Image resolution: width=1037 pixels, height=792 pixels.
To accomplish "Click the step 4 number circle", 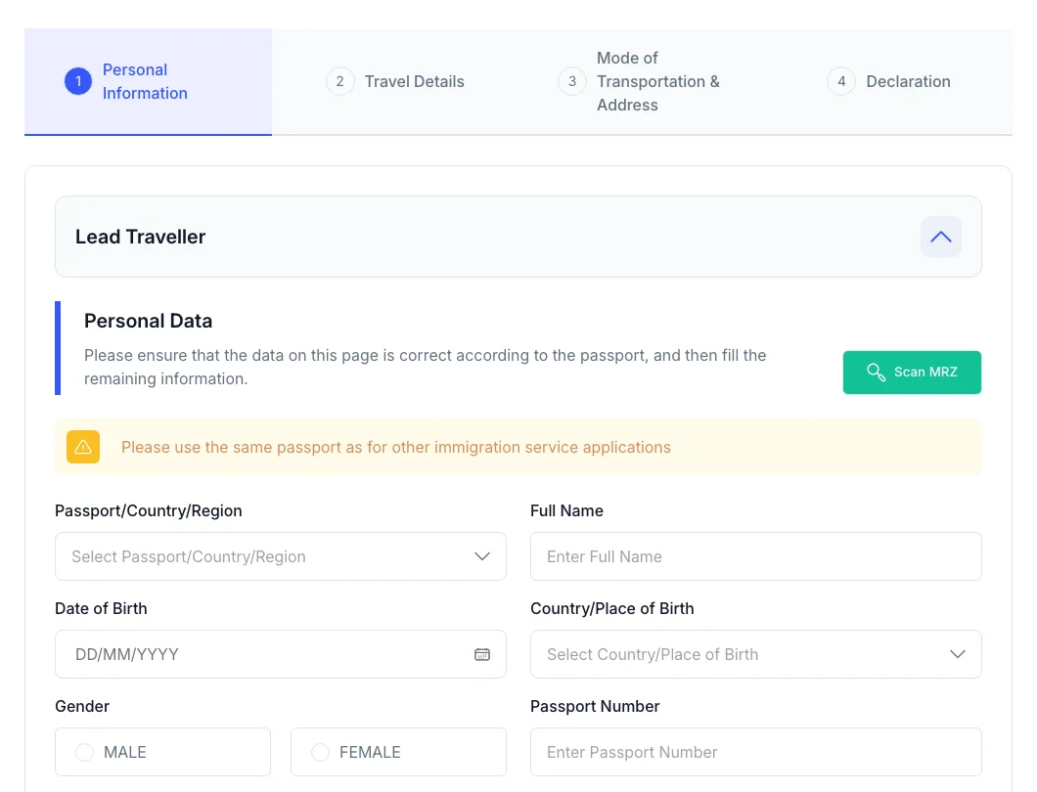I will click(841, 81).
